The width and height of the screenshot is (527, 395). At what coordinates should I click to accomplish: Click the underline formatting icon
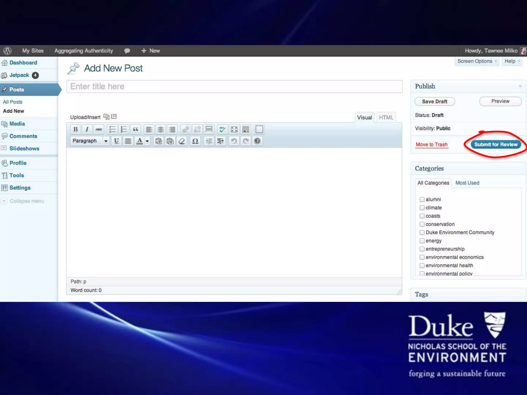click(x=116, y=141)
